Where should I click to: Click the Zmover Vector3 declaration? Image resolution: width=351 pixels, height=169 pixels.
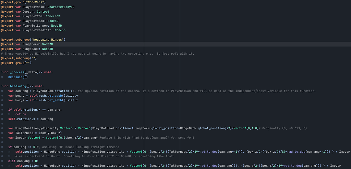(52, 138)
